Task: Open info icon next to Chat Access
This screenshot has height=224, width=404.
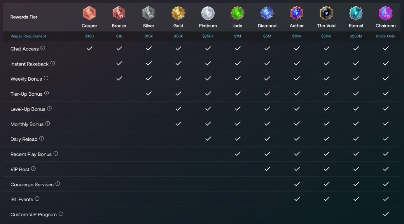Action: click(43, 48)
